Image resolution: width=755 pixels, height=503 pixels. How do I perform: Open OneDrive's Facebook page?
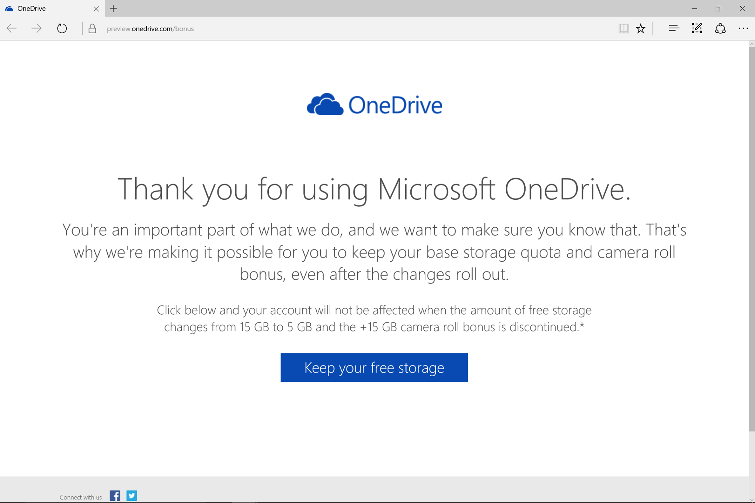click(x=115, y=496)
